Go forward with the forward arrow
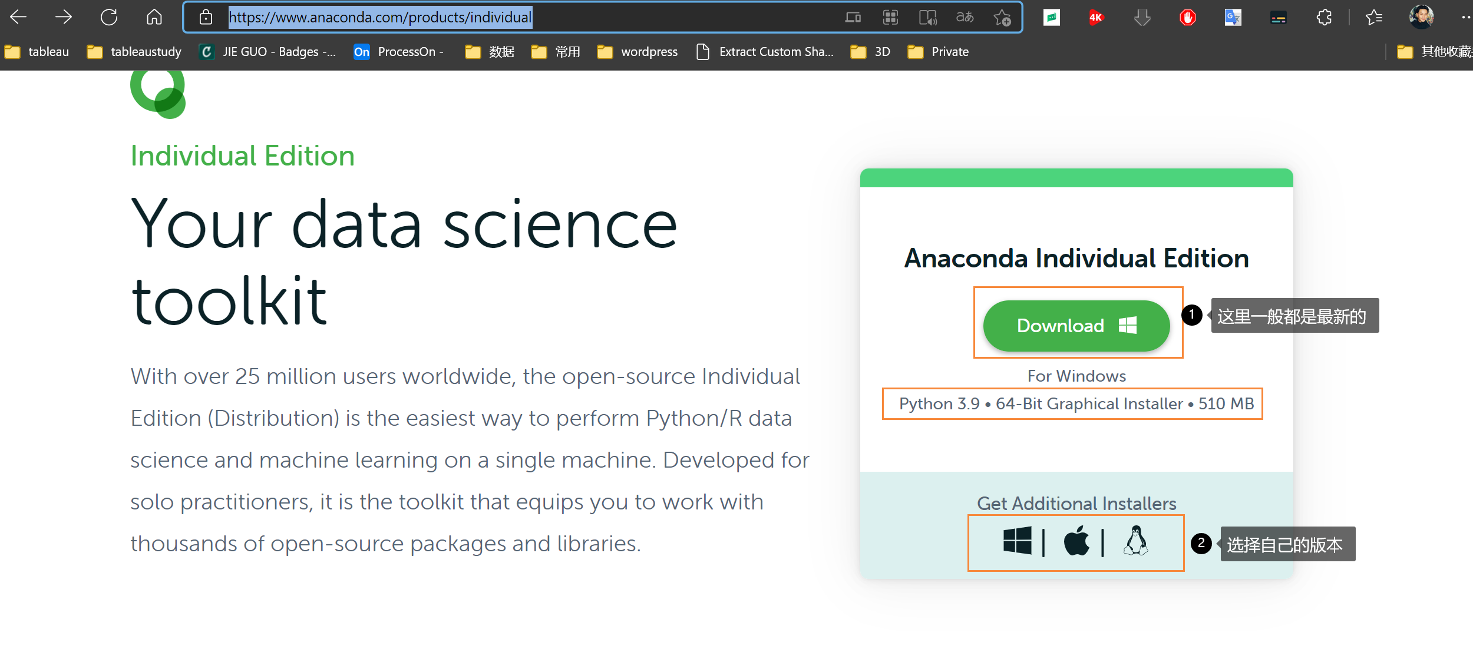Viewport: 1473px width, 672px height. pyautogui.click(x=63, y=17)
